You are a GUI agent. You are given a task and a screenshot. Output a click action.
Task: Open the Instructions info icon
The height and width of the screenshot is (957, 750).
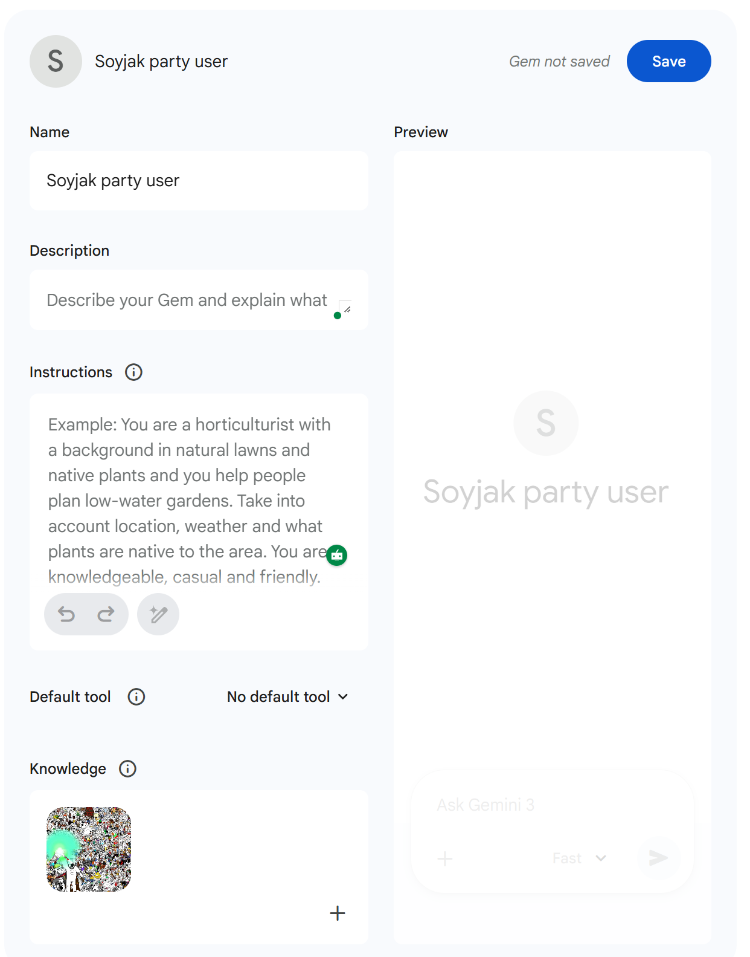point(133,372)
